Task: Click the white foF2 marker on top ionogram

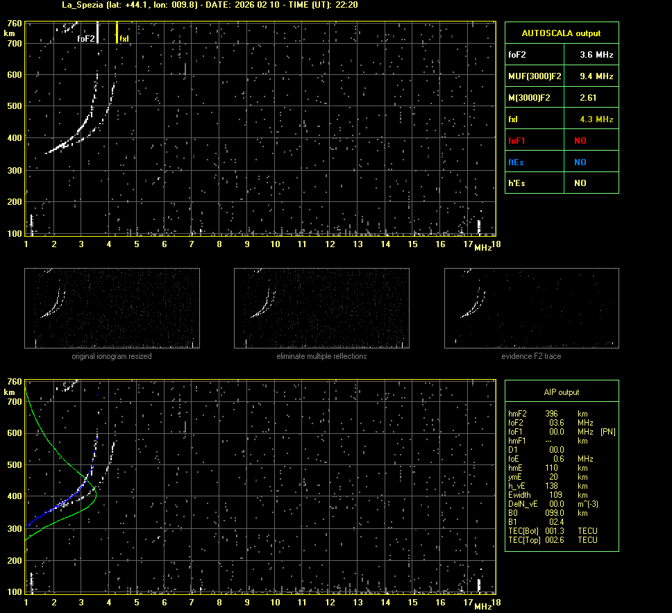Action: [x=98, y=32]
